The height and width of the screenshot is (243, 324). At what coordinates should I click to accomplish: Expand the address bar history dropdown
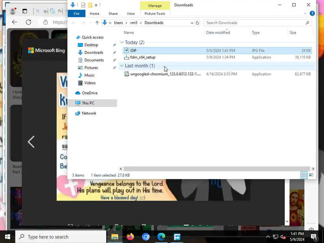(192, 23)
